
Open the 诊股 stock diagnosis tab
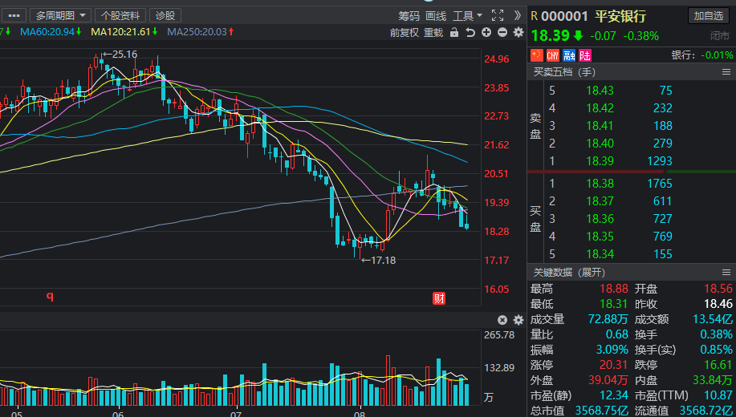coord(165,15)
